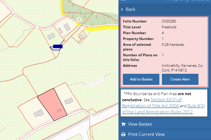The height and width of the screenshot is (140, 211).
Task: Click the printer icon beside Print Current View
Action: tap(123, 135)
